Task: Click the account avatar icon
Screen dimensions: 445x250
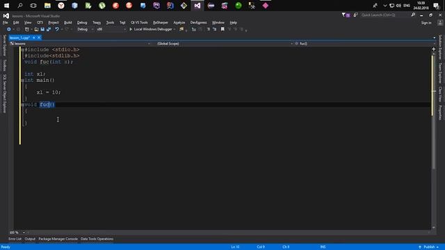Action: pos(440,23)
